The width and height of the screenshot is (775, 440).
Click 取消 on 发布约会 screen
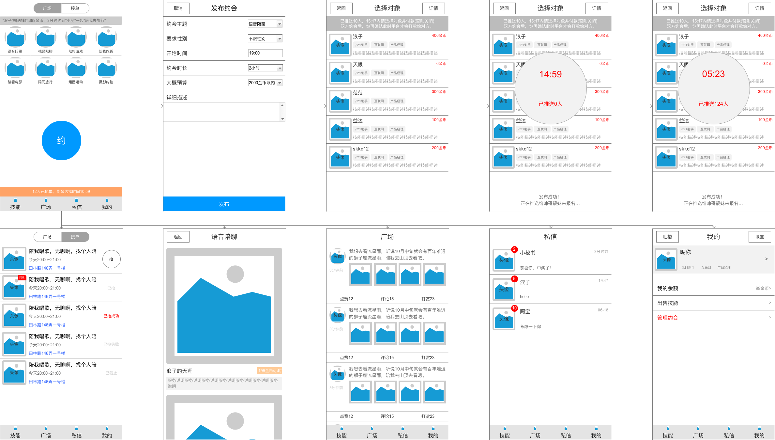pyautogui.click(x=178, y=8)
